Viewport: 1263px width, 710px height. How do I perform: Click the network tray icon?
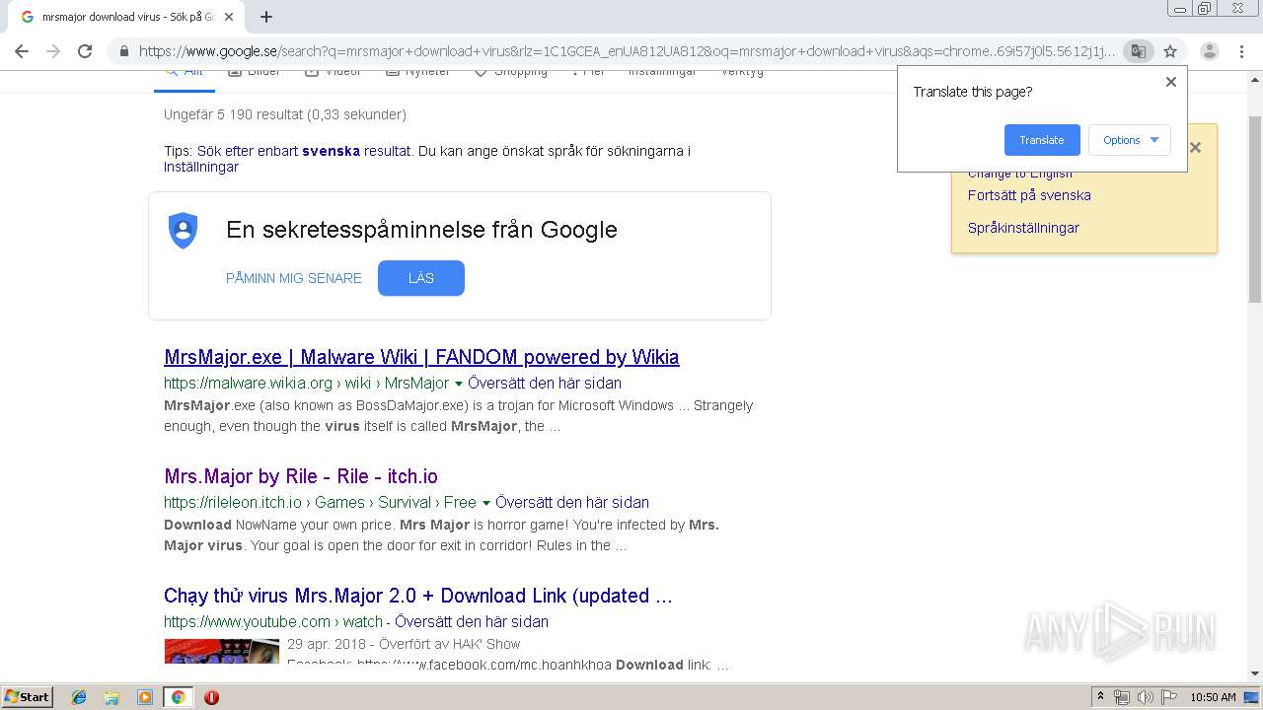coord(1122,697)
